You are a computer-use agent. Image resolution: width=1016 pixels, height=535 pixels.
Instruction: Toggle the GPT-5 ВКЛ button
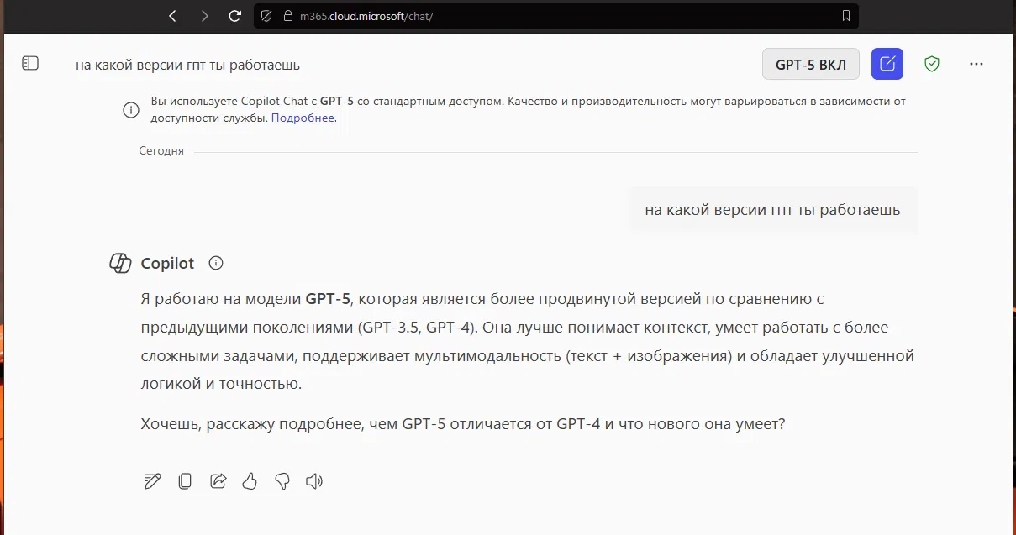pos(810,64)
